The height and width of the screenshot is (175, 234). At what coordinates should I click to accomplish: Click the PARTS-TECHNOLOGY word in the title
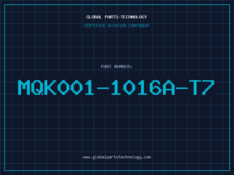126,17
